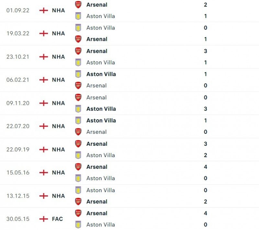Click Arsenal crest in 13.12.15 match
The width and height of the screenshot is (259, 230).
(78, 201)
